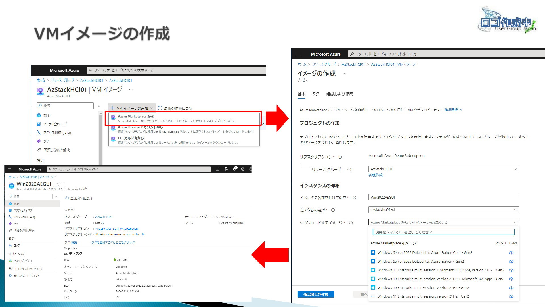Click download cloud icon for Windows Server 2022 Azure Edition - Gen2
The height and width of the screenshot is (307, 545).
511,262
